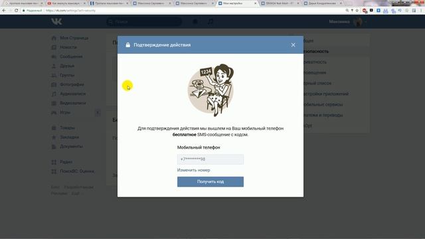Open the ПоискВС: Оценки app link
The image size is (425, 239).
pos(77,171)
